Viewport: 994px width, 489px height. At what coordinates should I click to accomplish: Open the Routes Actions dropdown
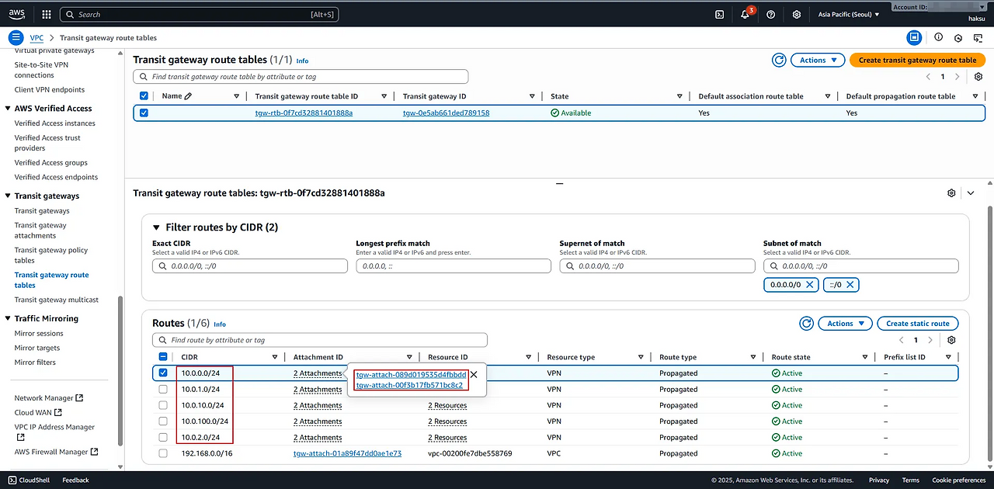pyautogui.click(x=846, y=324)
